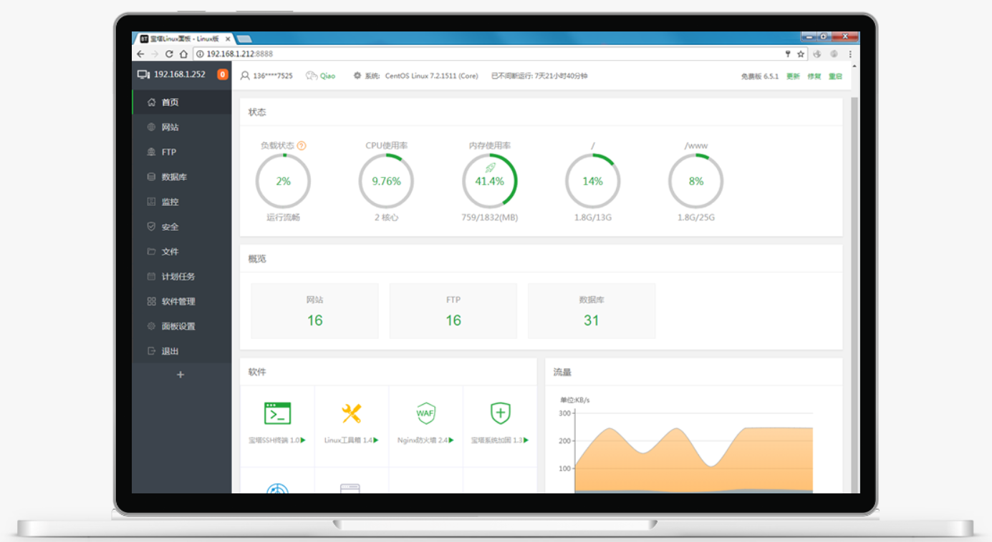Open the Linux工具箱 wrench icon
The width and height of the screenshot is (992, 542).
click(352, 413)
